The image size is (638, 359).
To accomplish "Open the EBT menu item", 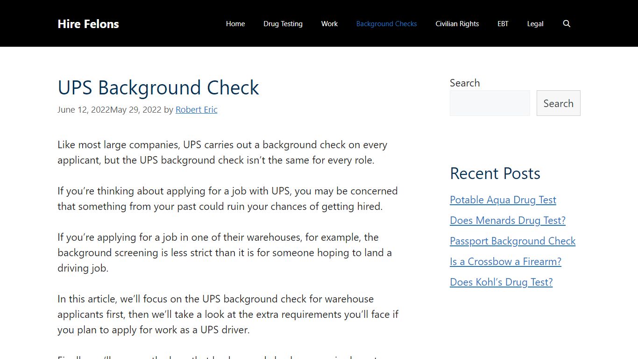I will (503, 24).
